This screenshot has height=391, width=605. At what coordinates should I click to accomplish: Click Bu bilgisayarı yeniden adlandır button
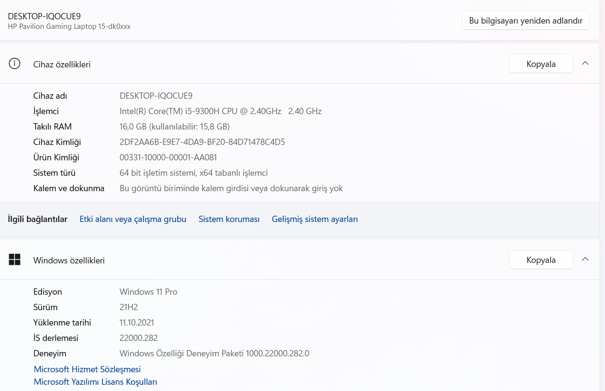pos(526,21)
